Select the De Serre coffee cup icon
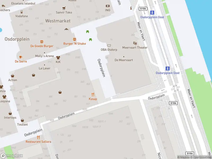212x159 pixels. tap(21, 57)
